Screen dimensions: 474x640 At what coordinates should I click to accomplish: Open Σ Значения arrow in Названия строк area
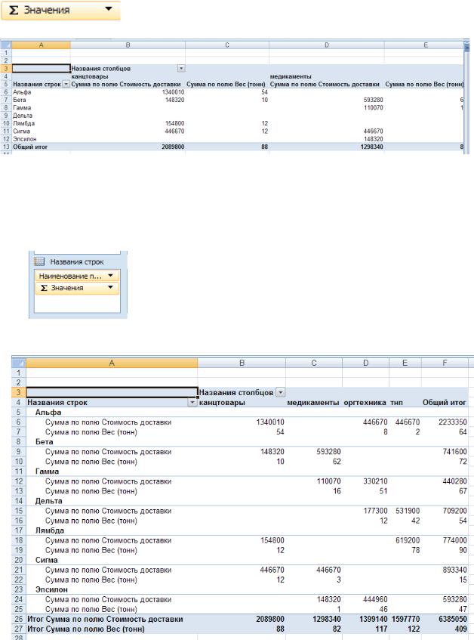coord(110,288)
